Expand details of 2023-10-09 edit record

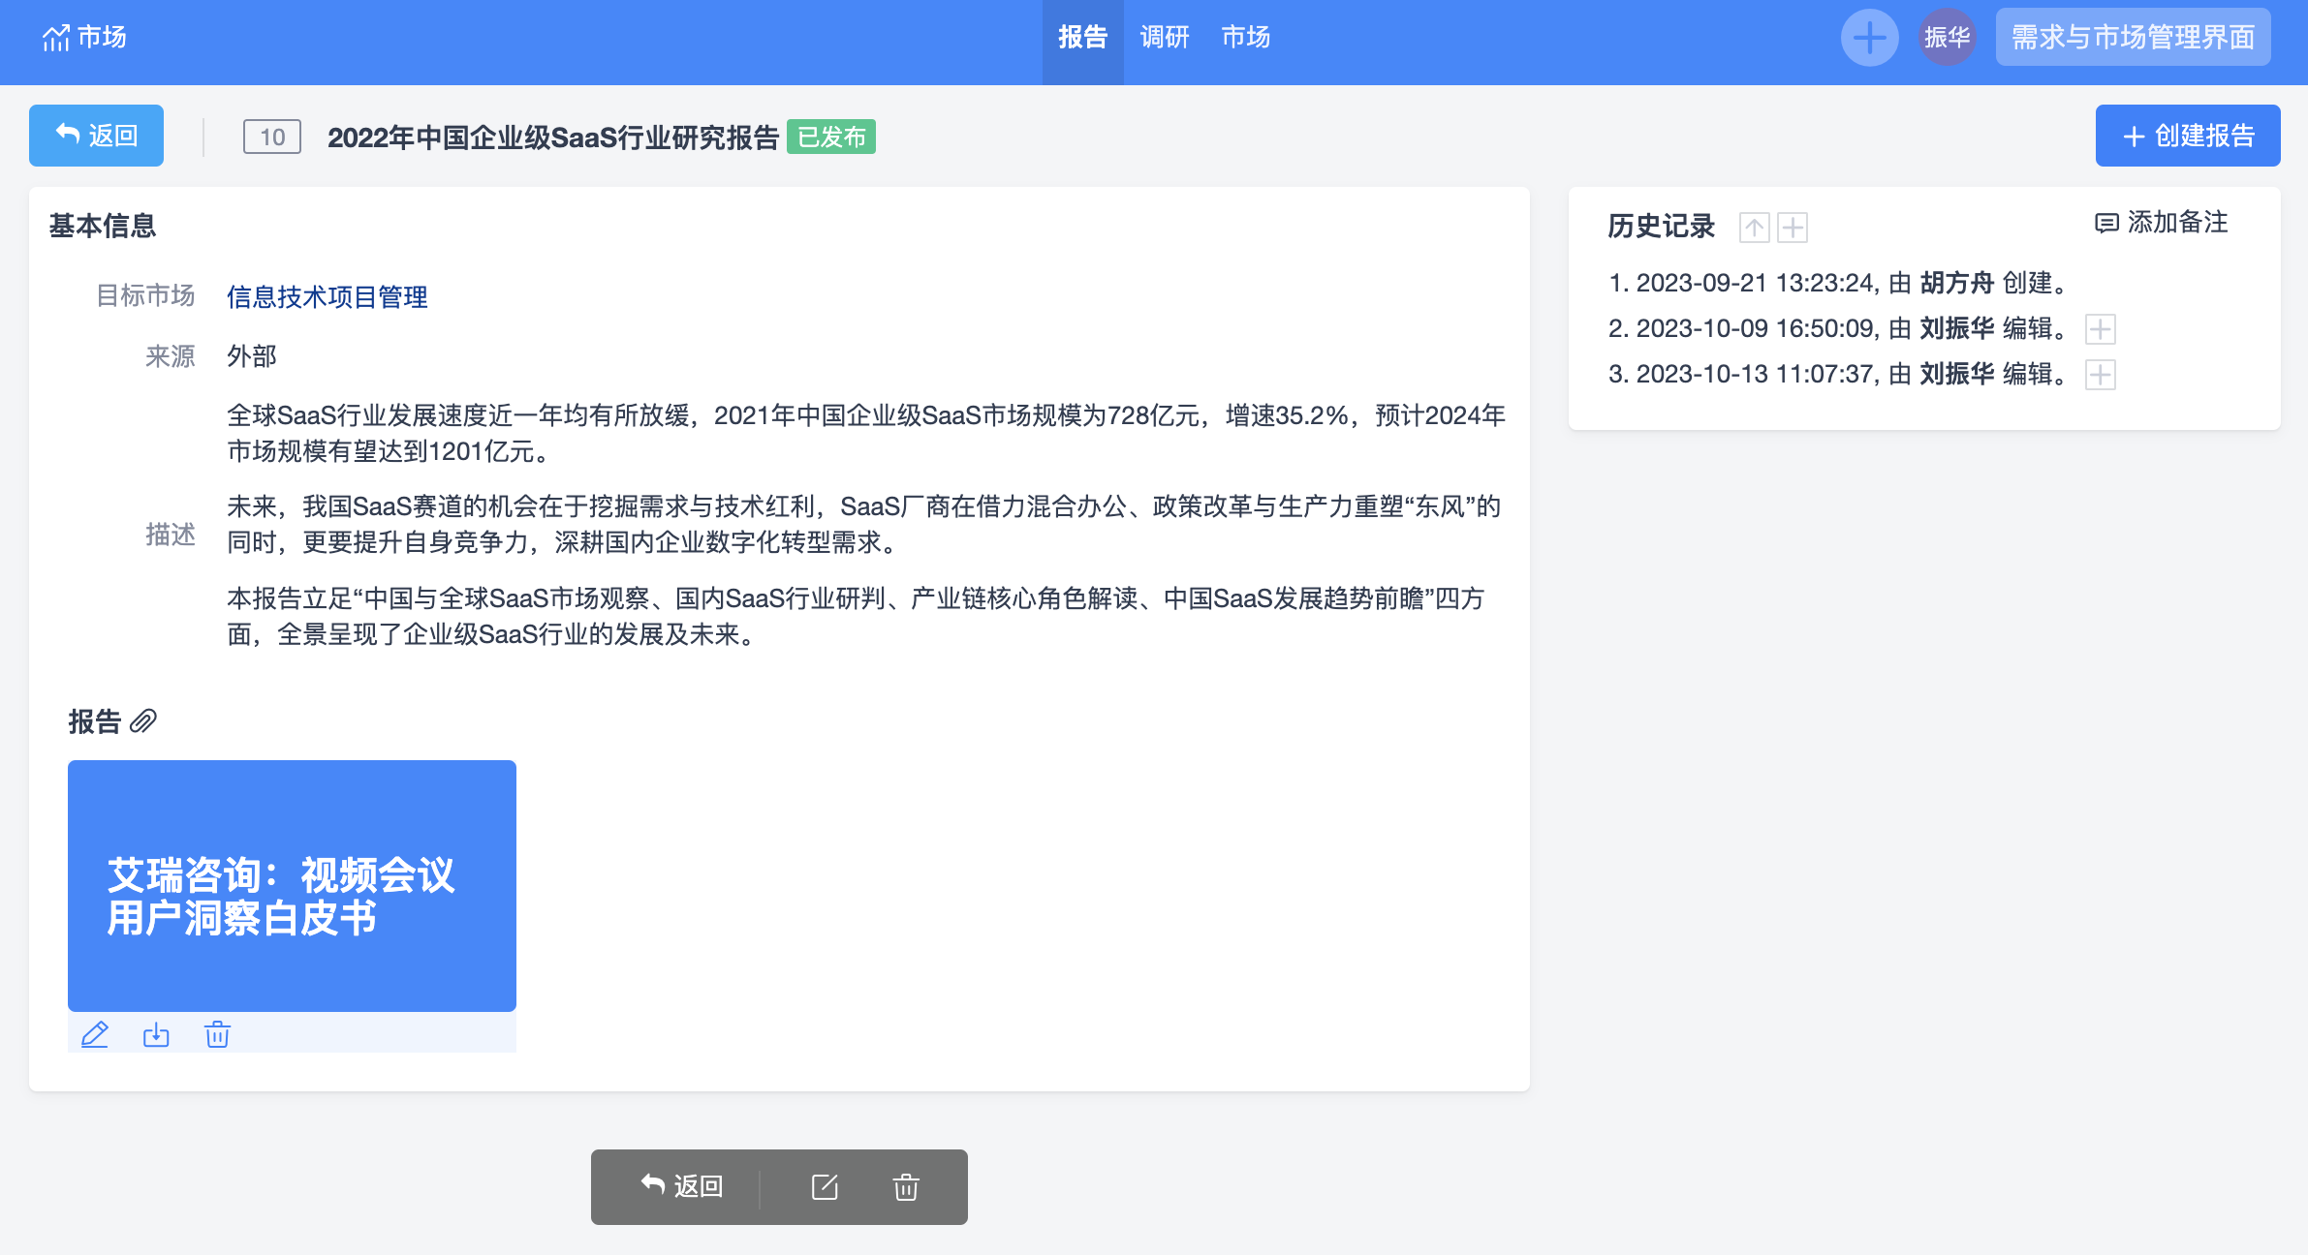(2100, 329)
